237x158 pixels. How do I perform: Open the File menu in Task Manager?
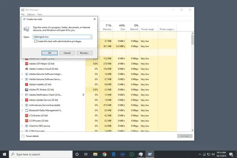(23, 14)
